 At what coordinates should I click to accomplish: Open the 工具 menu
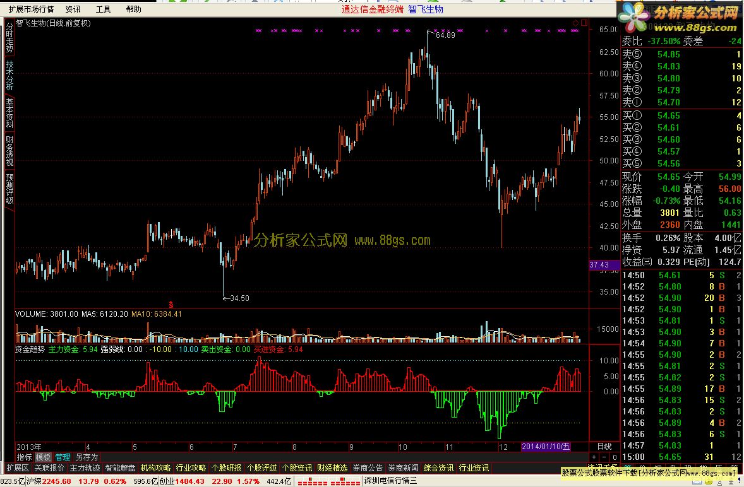click(103, 9)
